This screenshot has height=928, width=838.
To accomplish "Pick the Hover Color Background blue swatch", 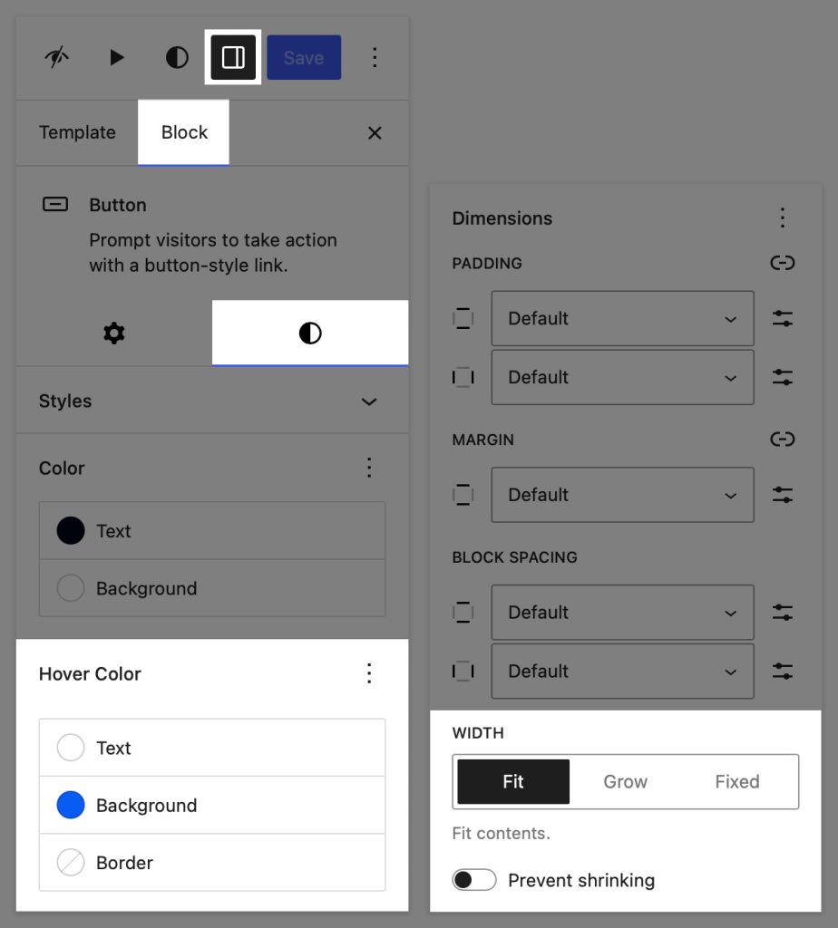I will (x=71, y=805).
